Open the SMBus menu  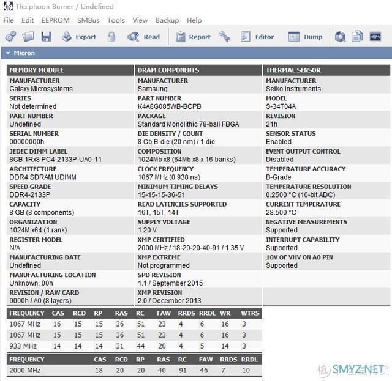[x=88, y=20]
